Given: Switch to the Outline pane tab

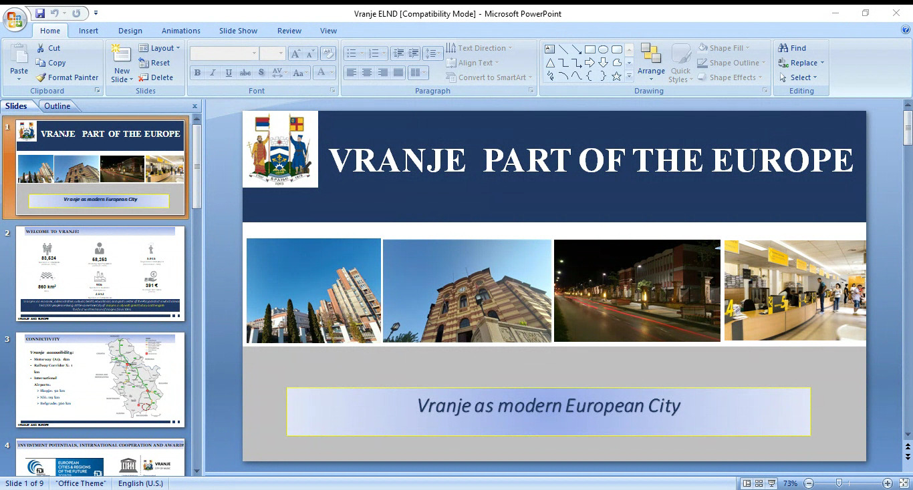Looking at the screenshot, I should point(57,106).
